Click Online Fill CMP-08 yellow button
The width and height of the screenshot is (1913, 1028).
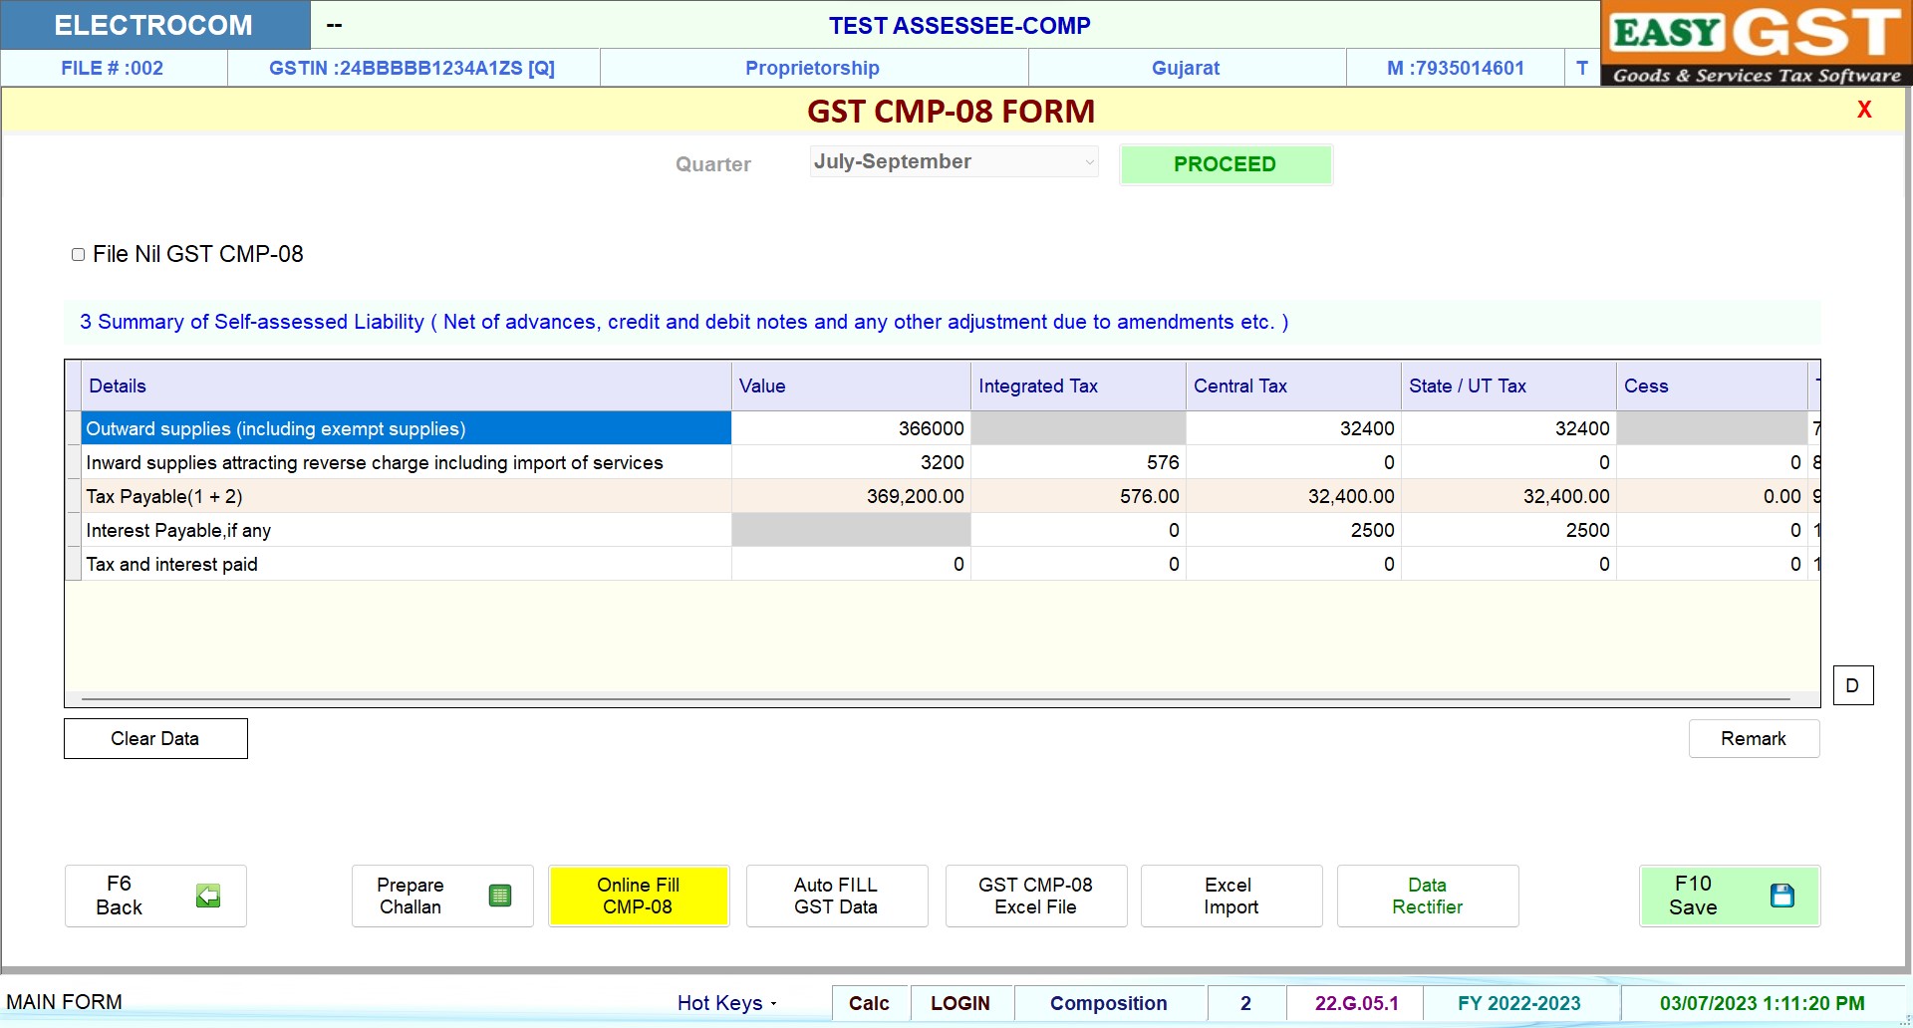pyautogui.click(x=638, y=896)
